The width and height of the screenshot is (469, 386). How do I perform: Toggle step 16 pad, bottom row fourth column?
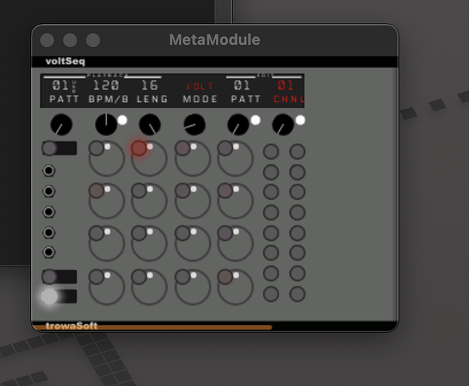[x=225, y=276]
